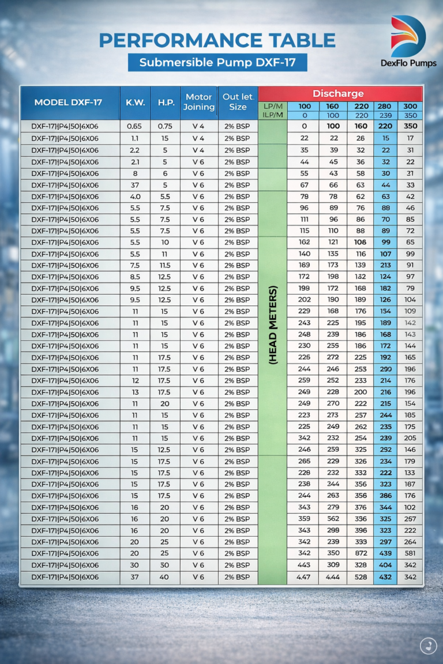Screen dimensions: 443x664
Task: Click the ILP/M row label
Action: pyautogui.click(x=272, y=115)
